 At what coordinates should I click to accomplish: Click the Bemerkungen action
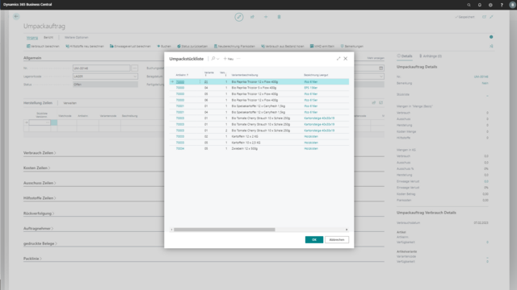[352, 47]
